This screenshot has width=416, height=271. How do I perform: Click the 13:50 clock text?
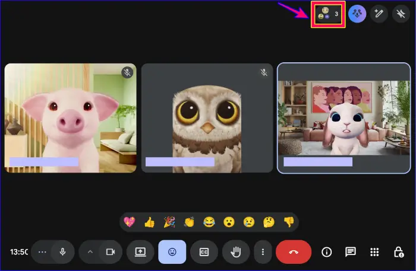coord(19,252)
